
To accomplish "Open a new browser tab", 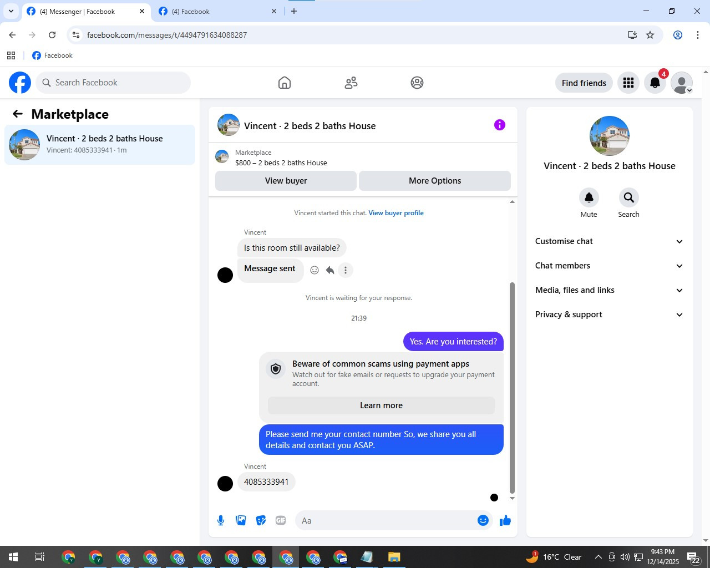I will 294,11.
